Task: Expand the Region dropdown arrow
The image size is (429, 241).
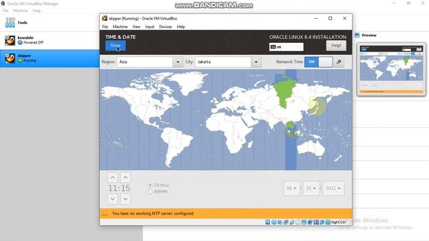Action: tap(178, 62)
